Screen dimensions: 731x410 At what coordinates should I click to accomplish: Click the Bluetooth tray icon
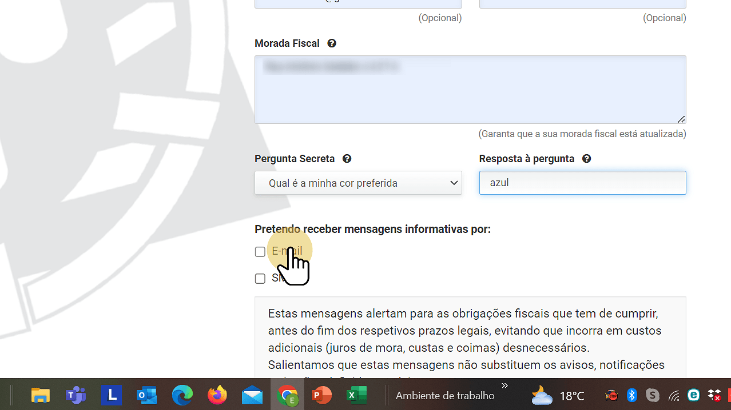coord(632,395)
